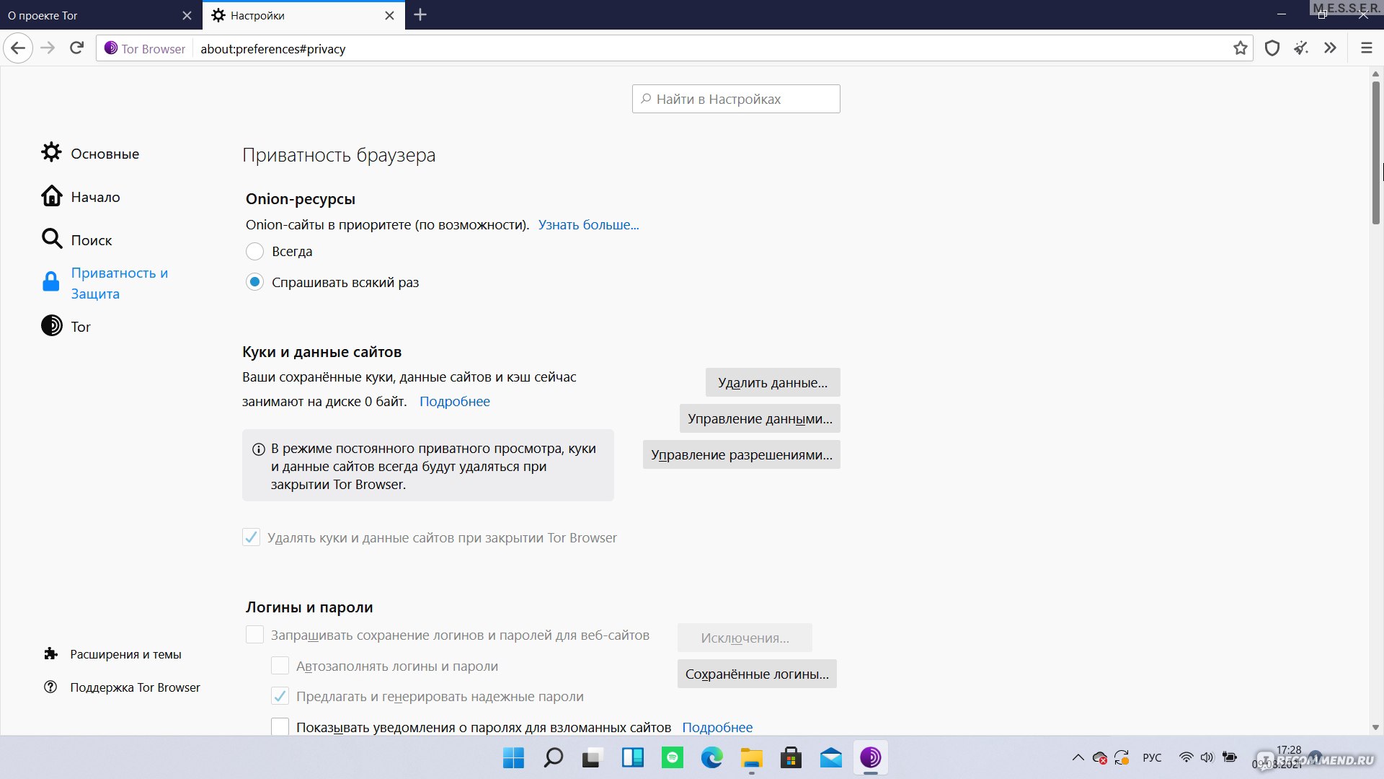Image resolution: width=1384 pixels, height=779 pixels.
Task: Click Найти в Настройках search field
Action: (736, 99)
